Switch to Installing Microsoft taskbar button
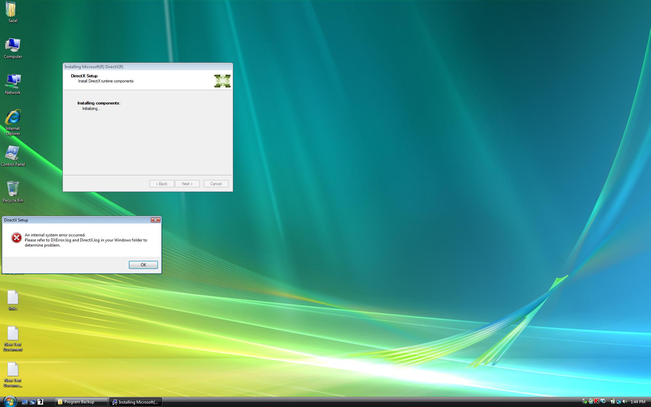The height and width of the screenshot is (407, 651). coord(136,402)
